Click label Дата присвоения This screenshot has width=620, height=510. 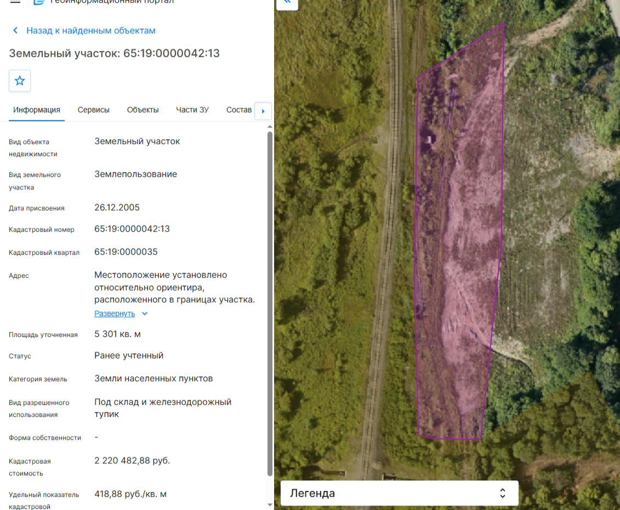pos(37,208)
